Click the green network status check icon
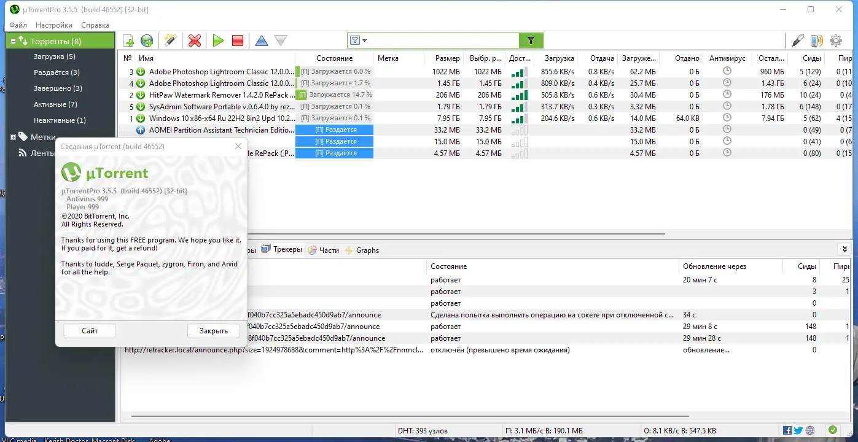Viewport: 858px width, 442px height. (x=832, y=430)
